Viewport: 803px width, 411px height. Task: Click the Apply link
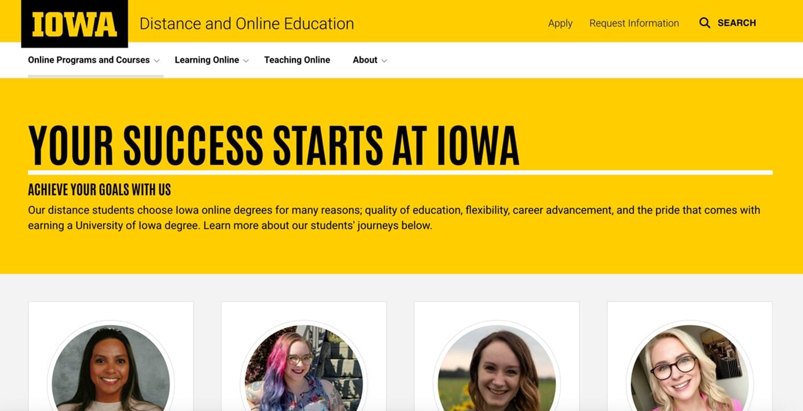pos(560,23)
